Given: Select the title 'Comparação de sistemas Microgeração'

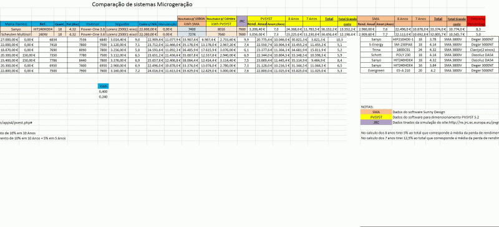Looking at the screenshot, I should pyautogui.click(x=142, y=4).
